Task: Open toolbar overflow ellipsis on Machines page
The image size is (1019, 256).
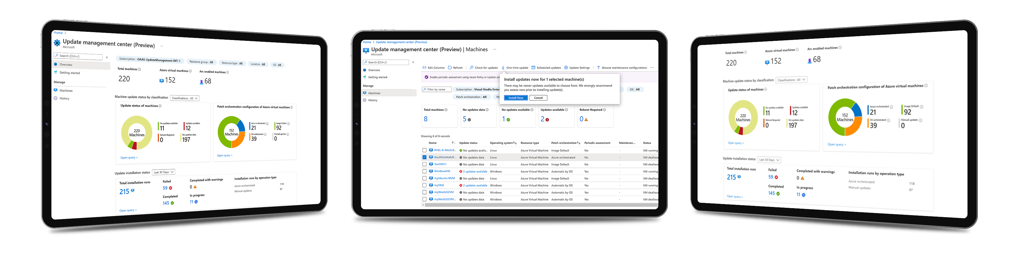Action: [x=652, y=68]
